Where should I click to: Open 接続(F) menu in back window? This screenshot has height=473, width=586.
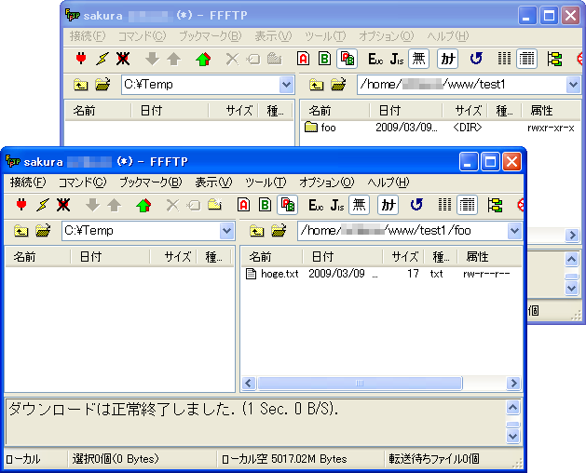pyautogui.click(x=88, y=36)
